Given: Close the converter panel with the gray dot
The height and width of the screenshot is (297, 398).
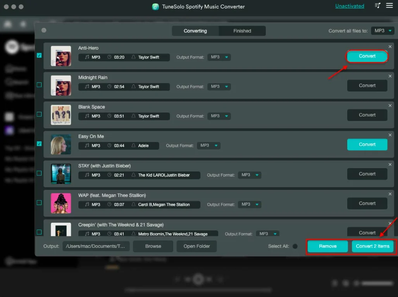Looking at the screenshot, I should pyautogui.click(x=44, y=30).
